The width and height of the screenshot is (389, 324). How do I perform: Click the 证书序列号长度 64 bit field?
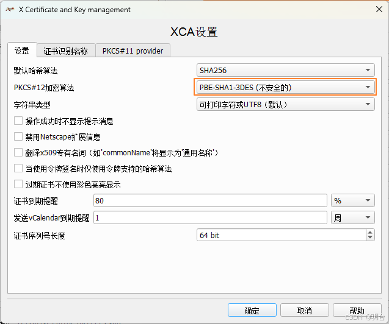282,235
